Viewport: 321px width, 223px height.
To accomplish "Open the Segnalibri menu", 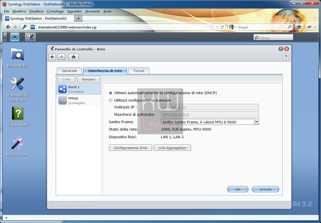I will (74, 11).
